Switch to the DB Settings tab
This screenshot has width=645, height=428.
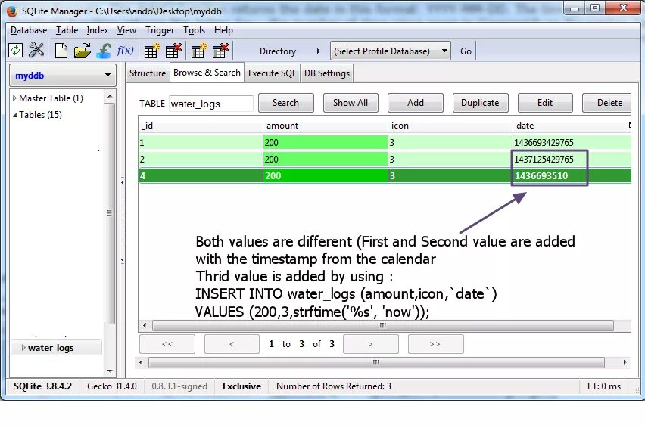[327, 73]
